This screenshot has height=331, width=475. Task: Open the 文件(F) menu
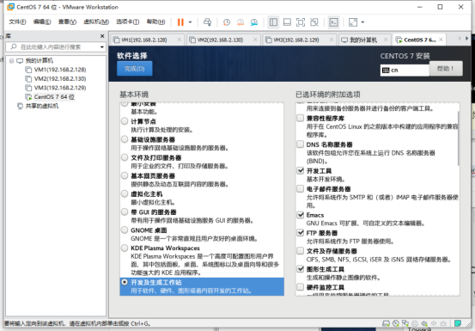pos(17,21)
